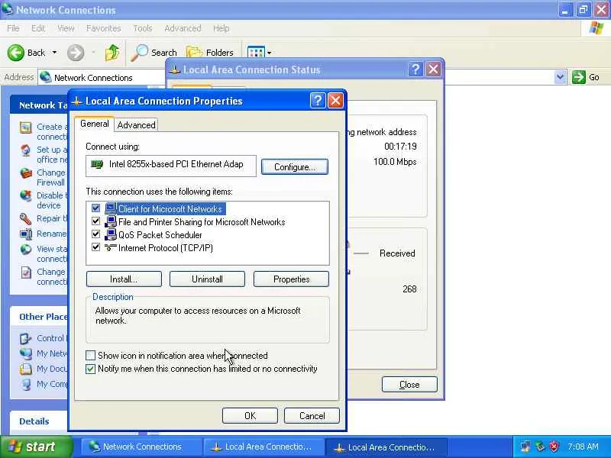
Task: Click Cancel in Properties dialog
Action: (312, 415)
